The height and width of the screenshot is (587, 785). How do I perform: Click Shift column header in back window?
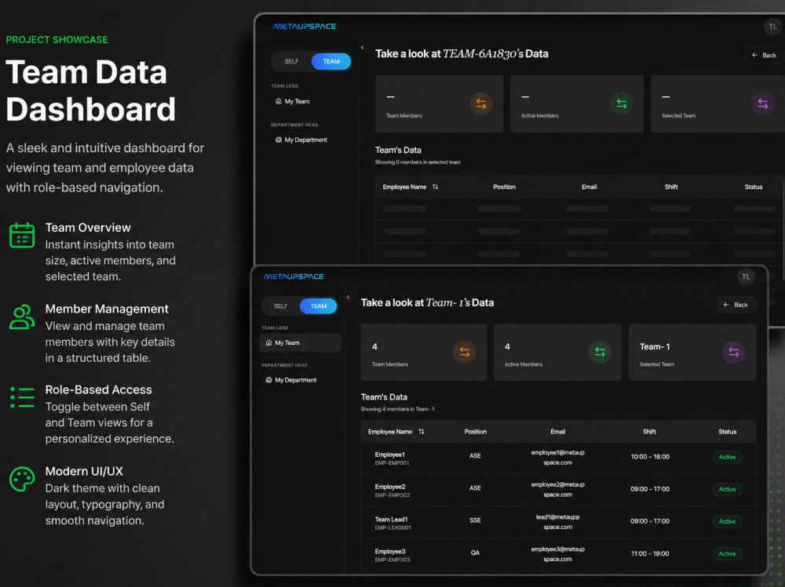[671, 187]
